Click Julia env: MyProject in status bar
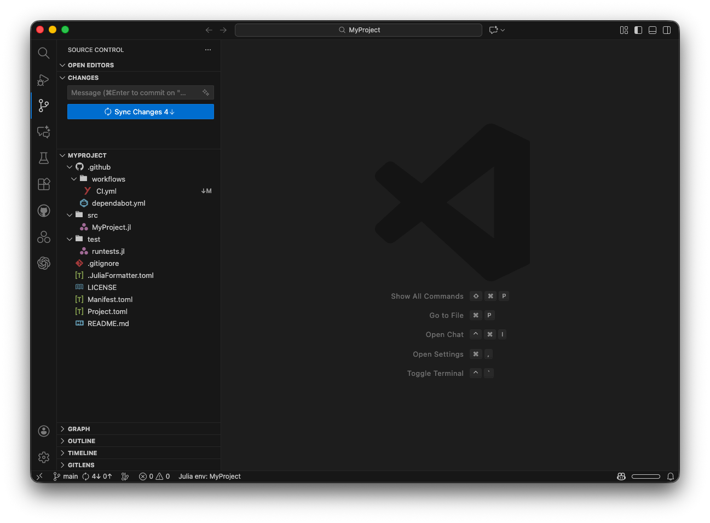The width and height of the screenshot is (710, 523). point(209,476)
